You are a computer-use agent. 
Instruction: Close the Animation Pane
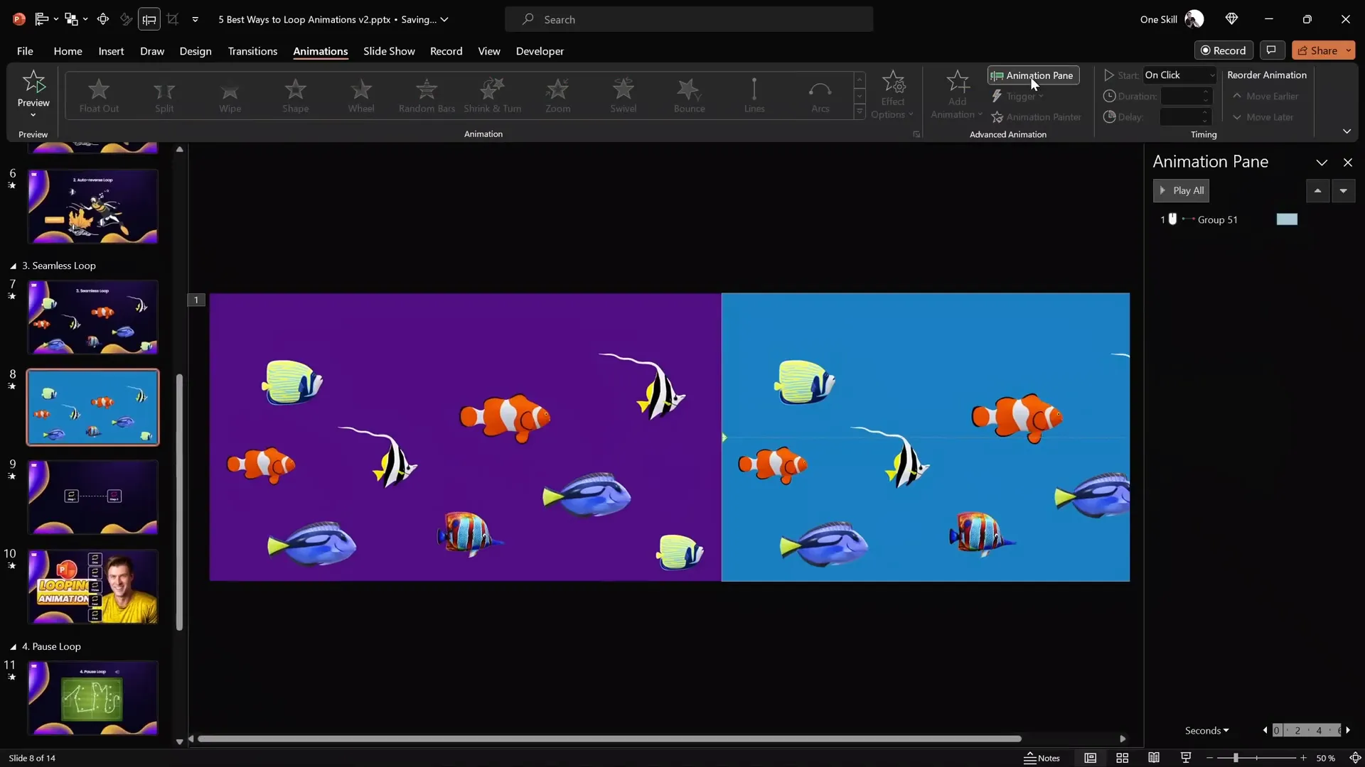tap(1348, 163)
